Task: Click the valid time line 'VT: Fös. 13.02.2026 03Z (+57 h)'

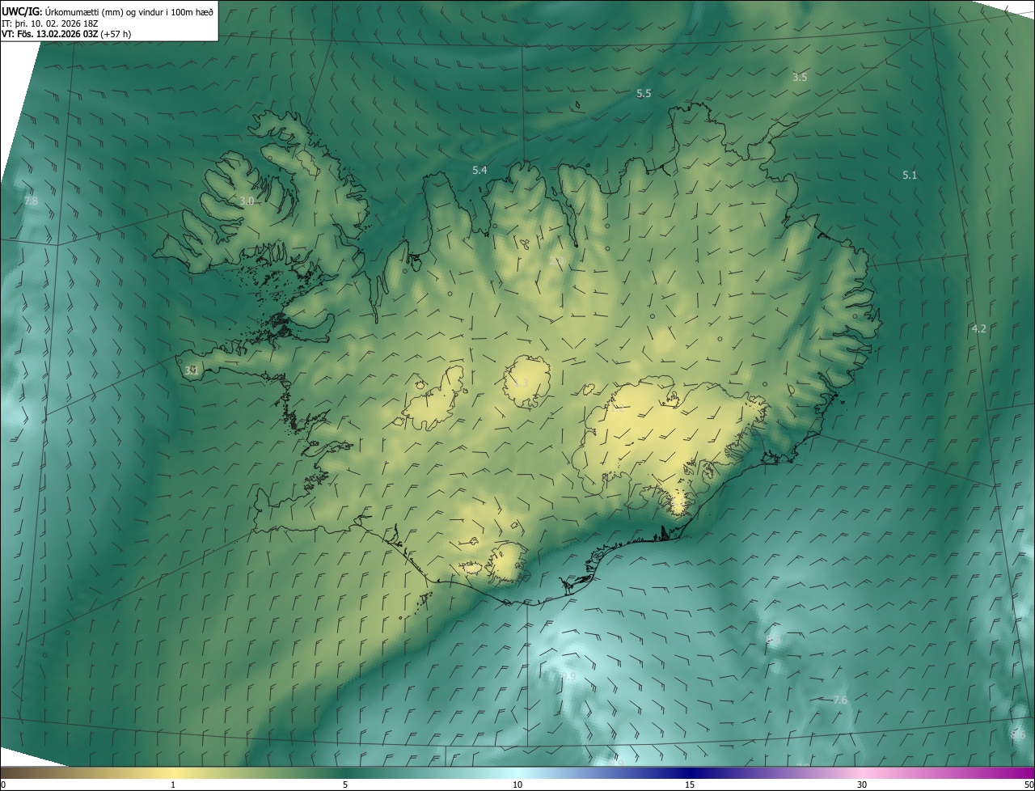Action: pyautogui.click(x=66, y=34)
